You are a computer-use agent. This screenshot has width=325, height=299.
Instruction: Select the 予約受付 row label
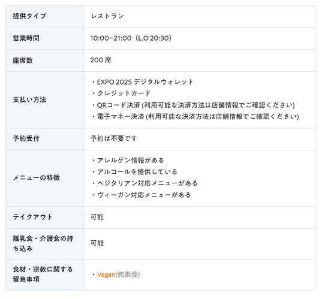pyautogui.click(x=26, y=138)
